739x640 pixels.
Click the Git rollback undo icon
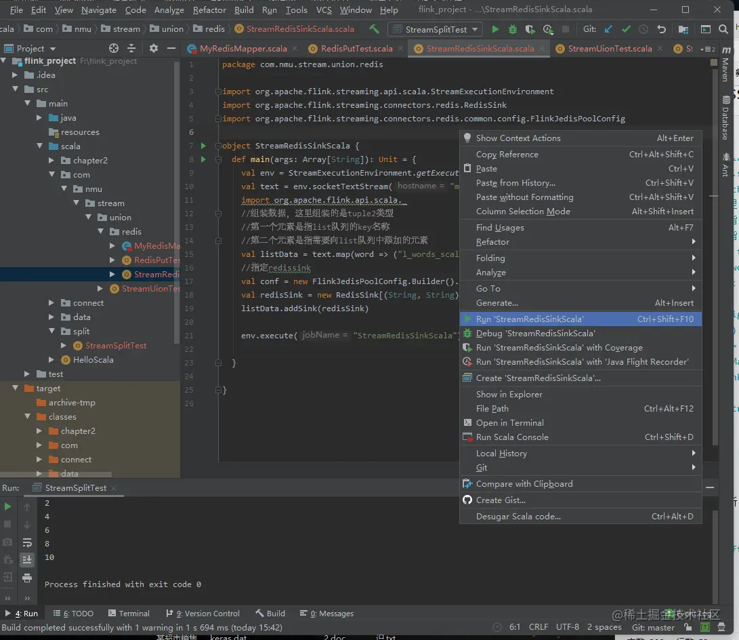(x=661, y=29)
